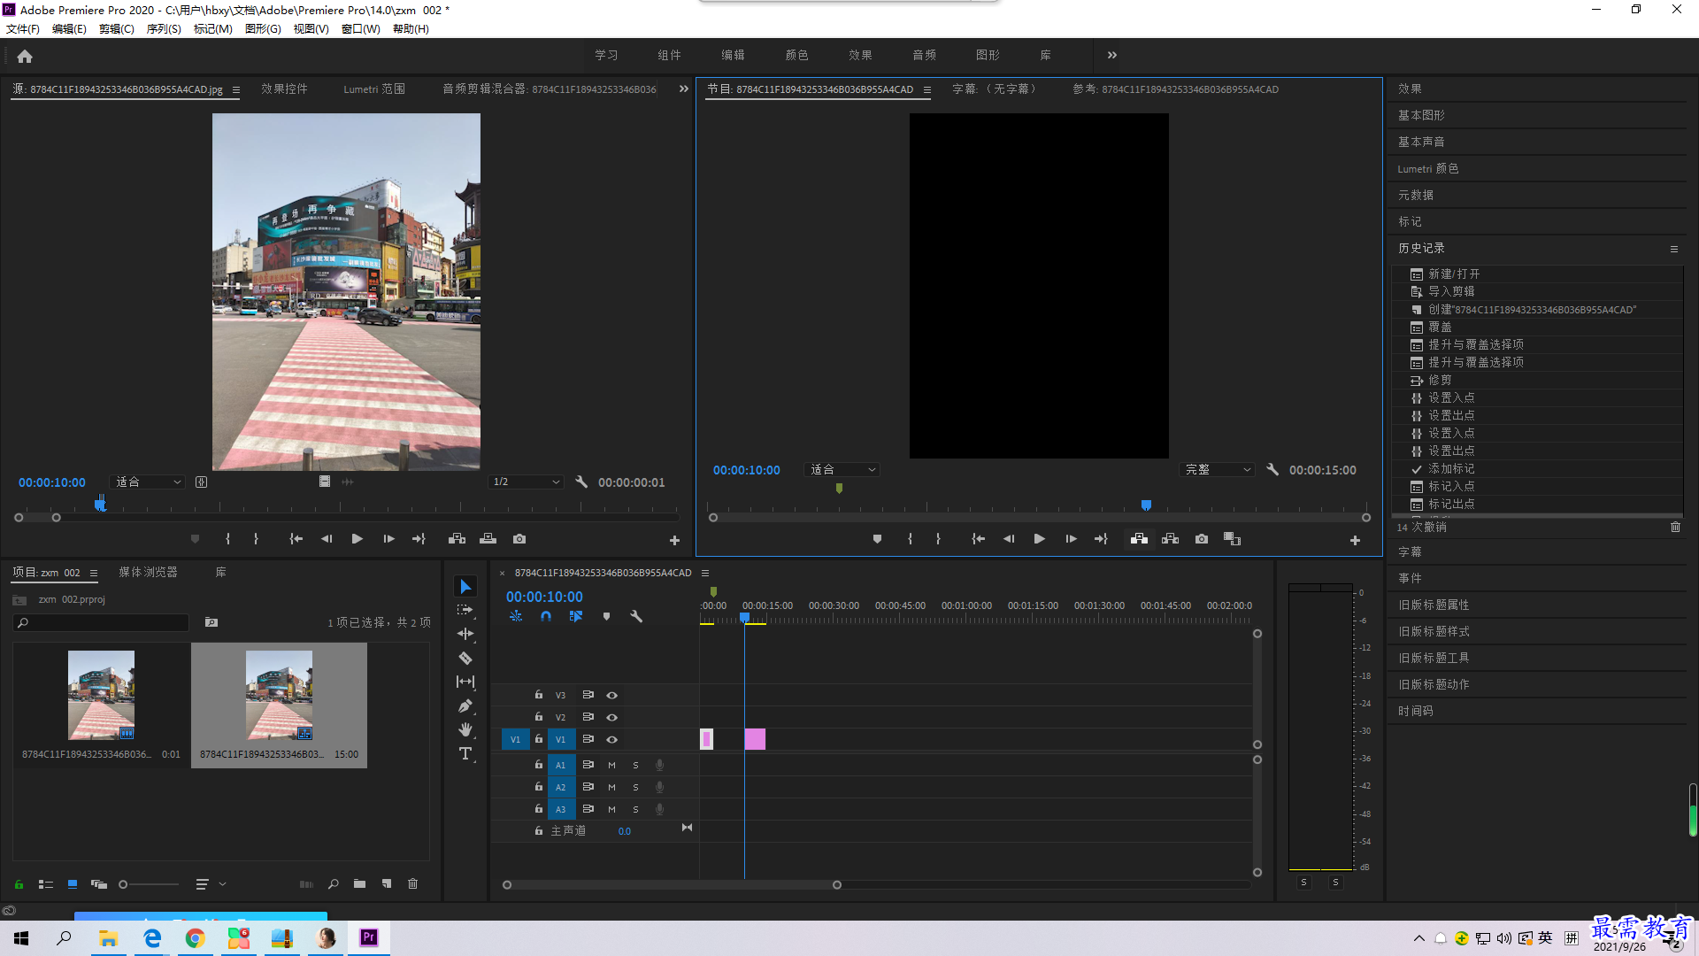Select the Selection tool arrow

point(465,587)
